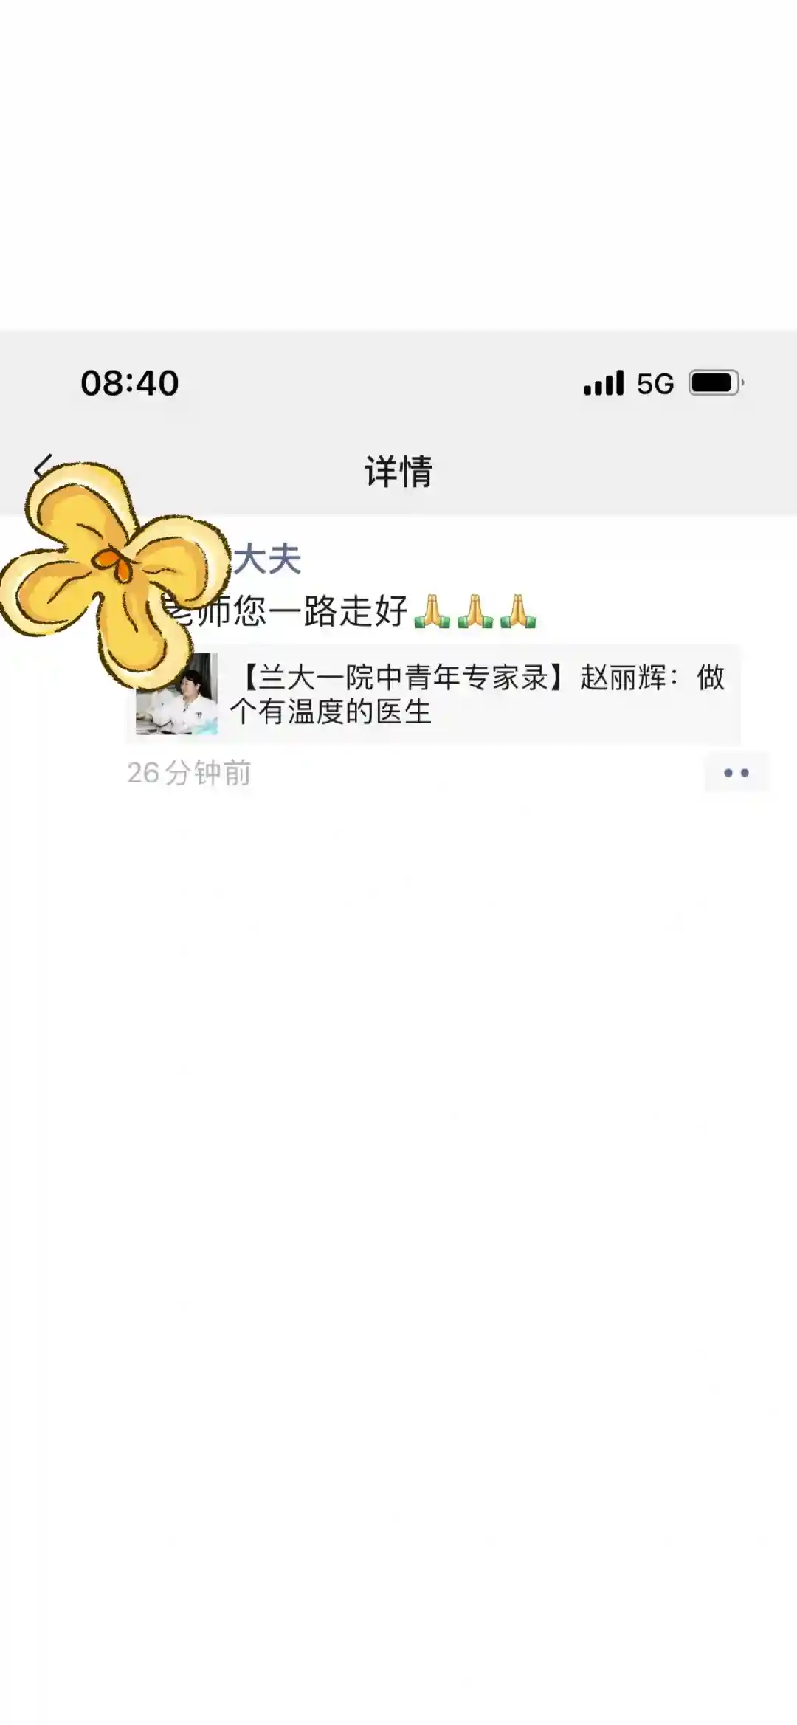797x1725 pixels.
Task: Click the 26分钟前 timestamp
Action: [x=189, y=773]
